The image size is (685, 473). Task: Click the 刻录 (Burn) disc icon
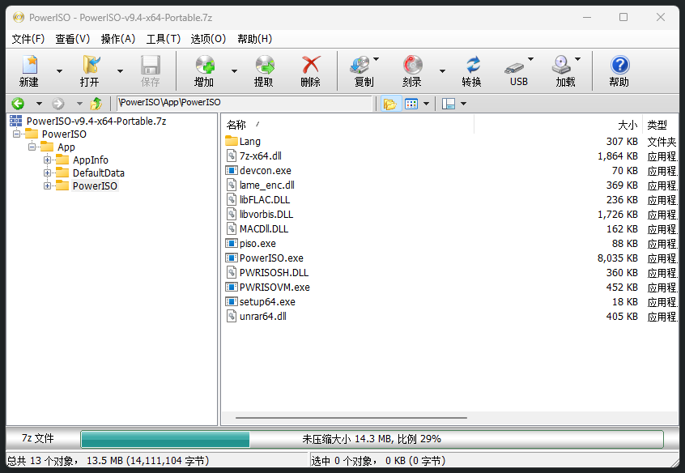[x=412, y=65]
